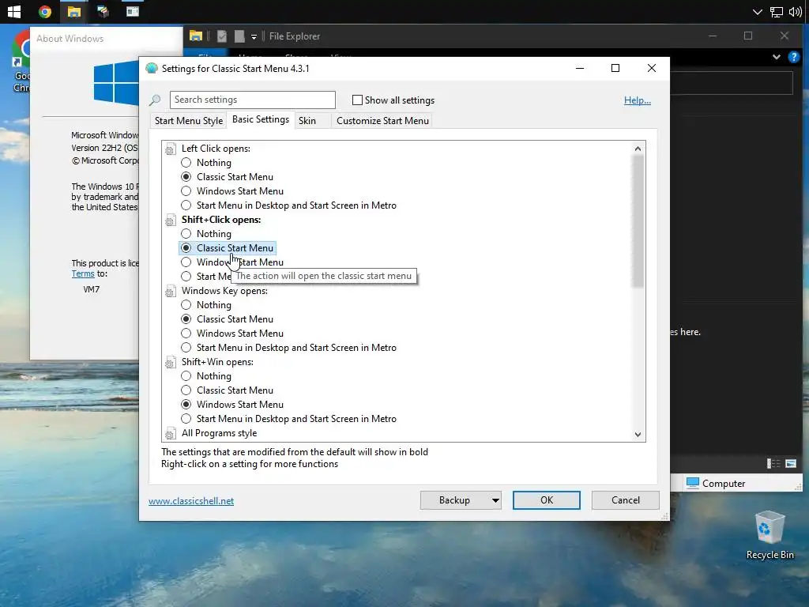This screenshot has height=607, width=809.
Task: Click the large icons view button in File Explorer
Action: pos(790,463)
